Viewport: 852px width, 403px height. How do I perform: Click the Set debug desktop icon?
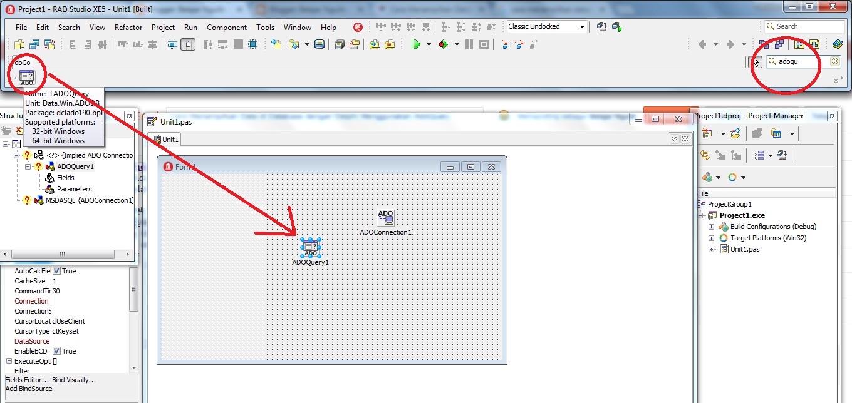tap(617, 26)
